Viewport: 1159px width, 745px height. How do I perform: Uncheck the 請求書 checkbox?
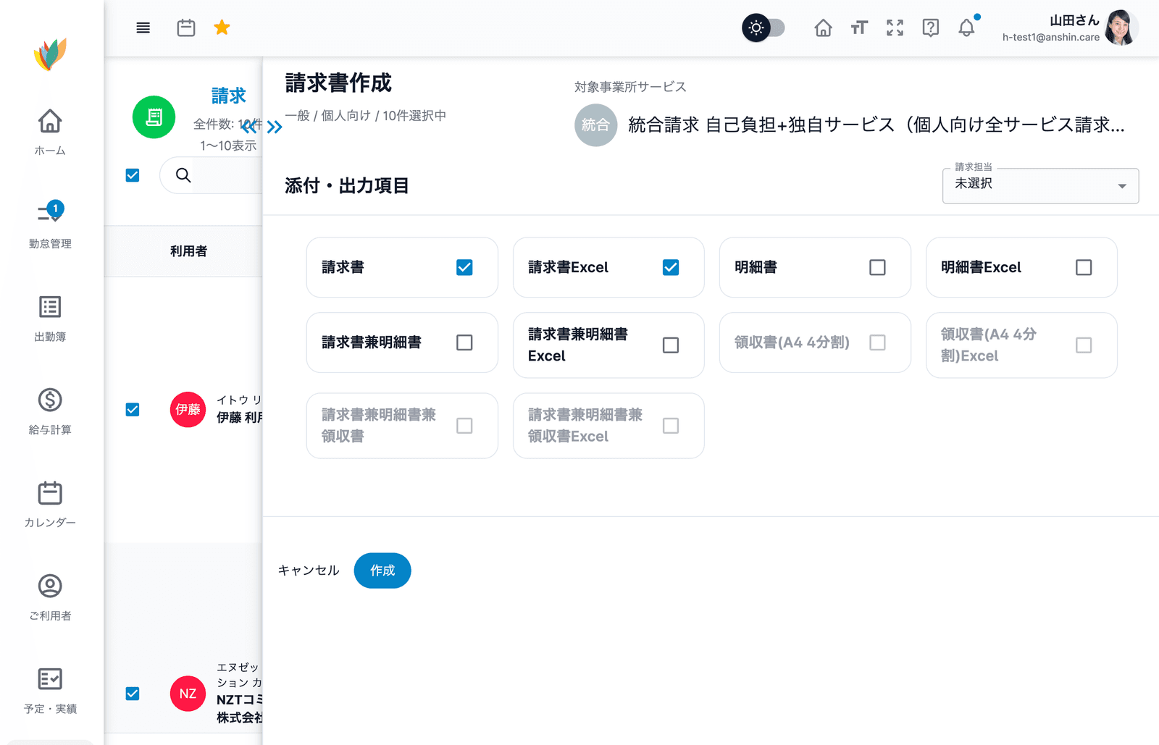(464, 267)
